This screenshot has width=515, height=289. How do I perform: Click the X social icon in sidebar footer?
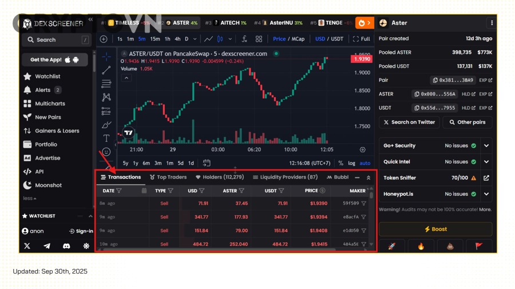coord(27,246)
